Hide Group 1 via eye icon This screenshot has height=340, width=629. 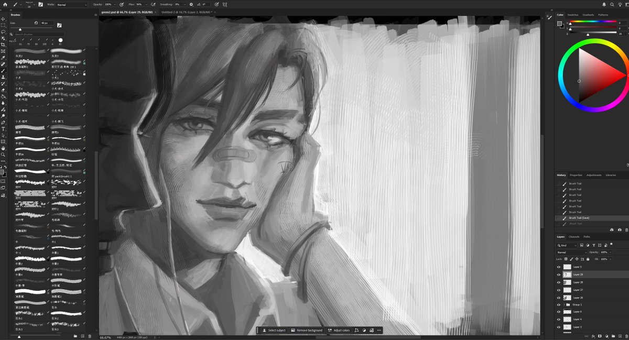[x=559, y=304]
